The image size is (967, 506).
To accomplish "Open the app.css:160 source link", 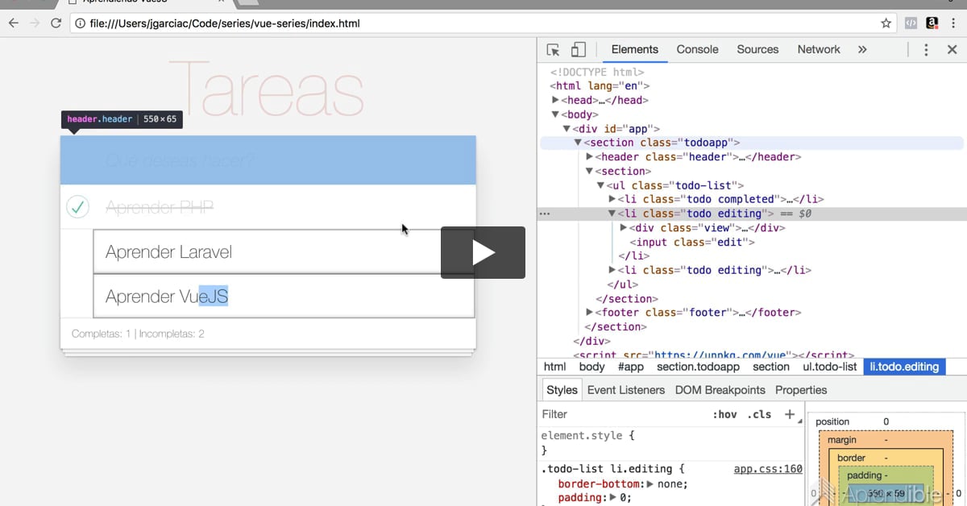I will click(768, 469).
